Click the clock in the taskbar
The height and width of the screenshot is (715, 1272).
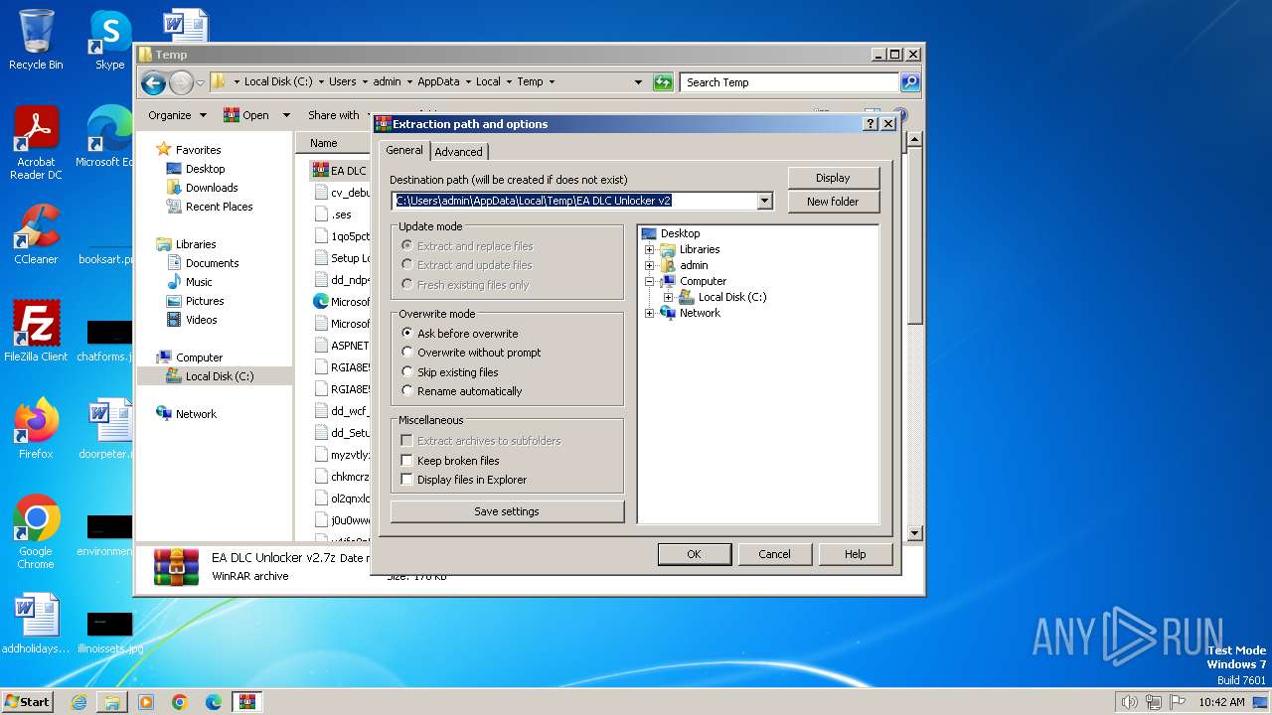coord(1221,702)
